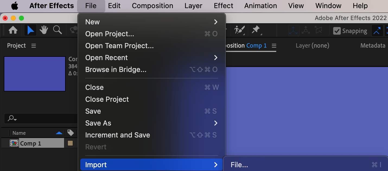Toggle the Snapping checkbox
Screen dimensions: 388x171
[337, 31]
